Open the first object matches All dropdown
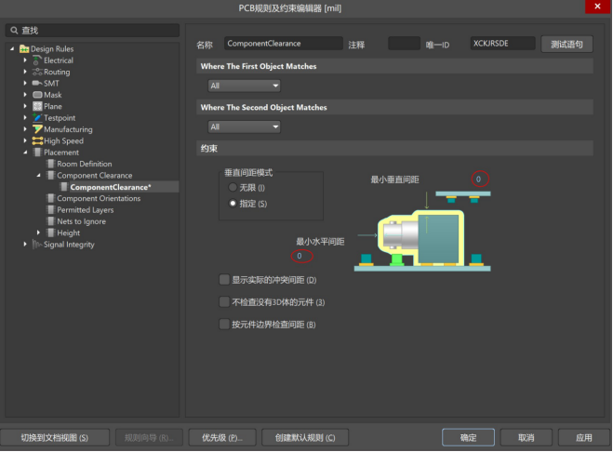This screenshot has height=452, width=613. click(244, 86)
